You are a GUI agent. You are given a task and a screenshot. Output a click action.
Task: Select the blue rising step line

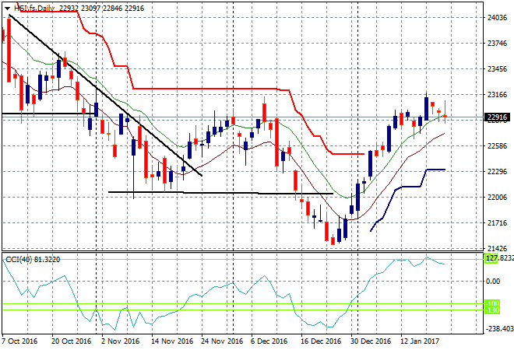(x=408, y=187)
